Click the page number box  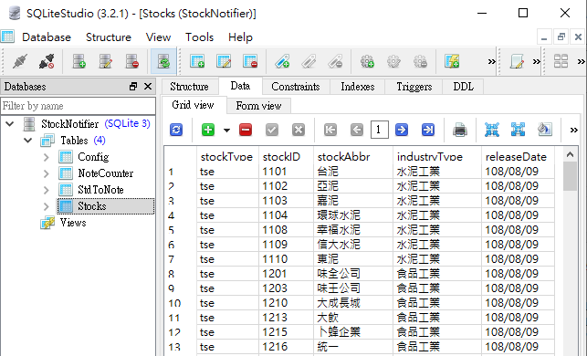(x=379, y=130)
